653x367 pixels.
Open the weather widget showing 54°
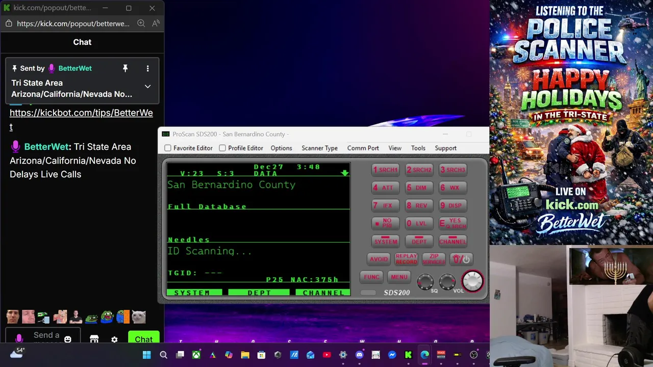(17, 353)
